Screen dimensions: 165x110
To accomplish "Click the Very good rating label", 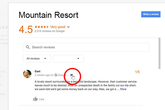I will tap(58, 27).
